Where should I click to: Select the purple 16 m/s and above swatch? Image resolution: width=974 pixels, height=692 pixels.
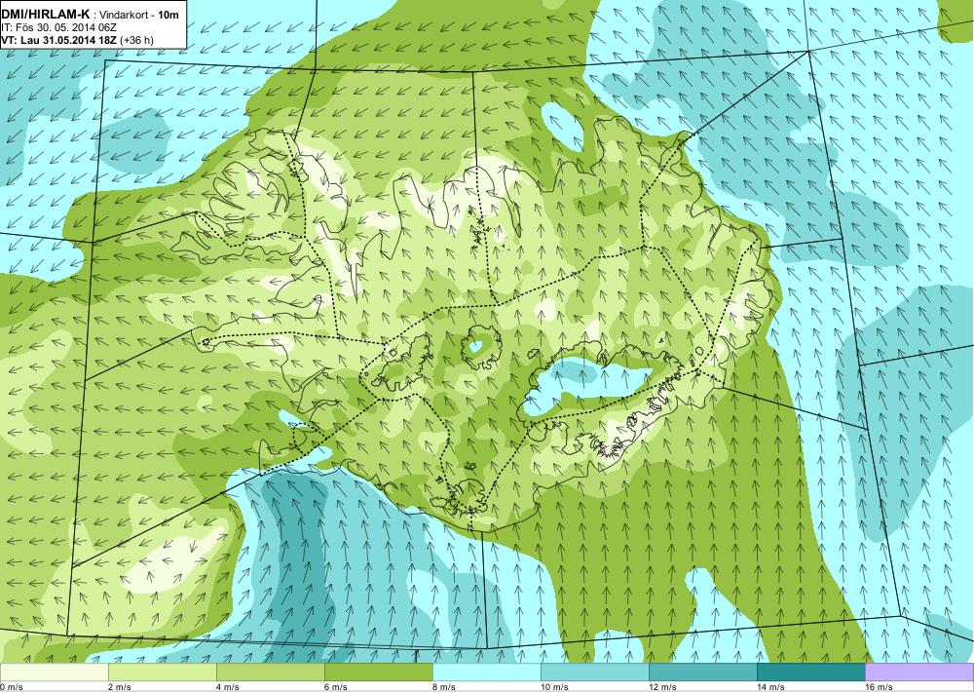pyautogui.click(x=919, y=673)
